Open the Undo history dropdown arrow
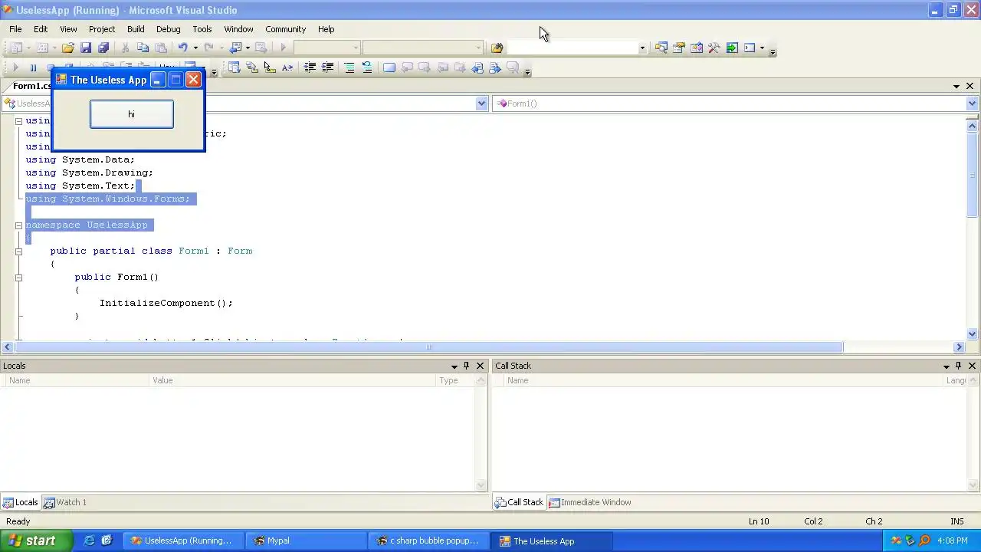 [x=195, y=48]
